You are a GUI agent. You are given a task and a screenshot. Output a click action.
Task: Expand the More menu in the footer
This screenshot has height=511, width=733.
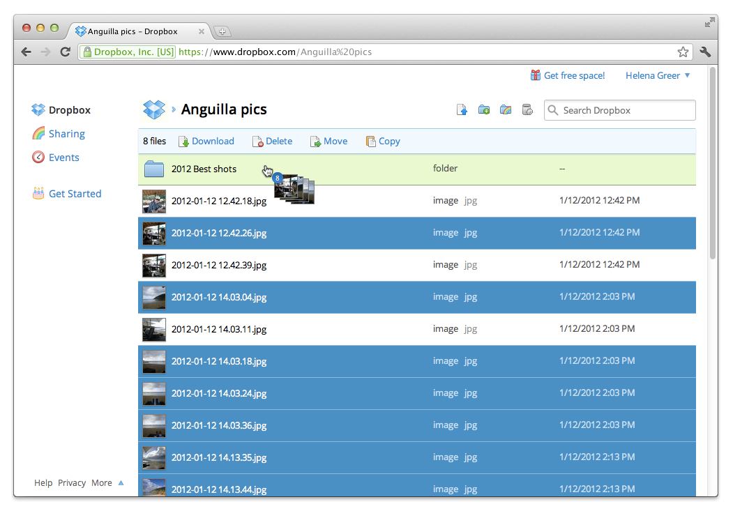[x=107, y=482]
